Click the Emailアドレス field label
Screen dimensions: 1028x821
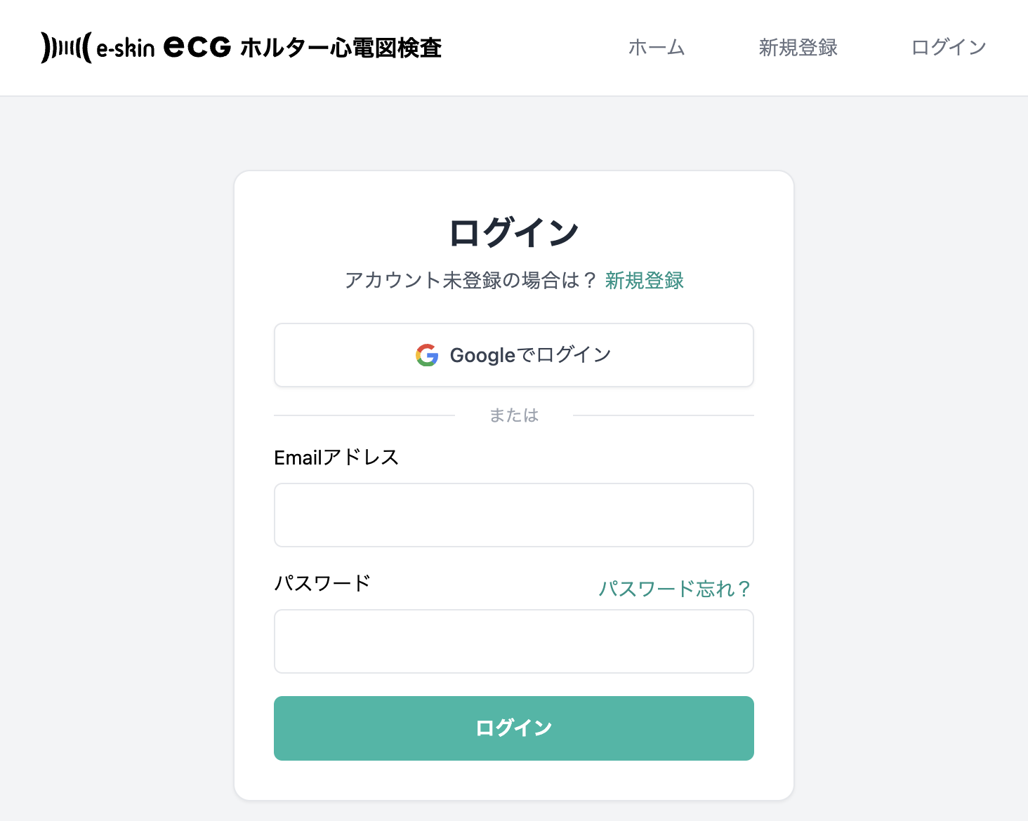click(x=337, y=457)
